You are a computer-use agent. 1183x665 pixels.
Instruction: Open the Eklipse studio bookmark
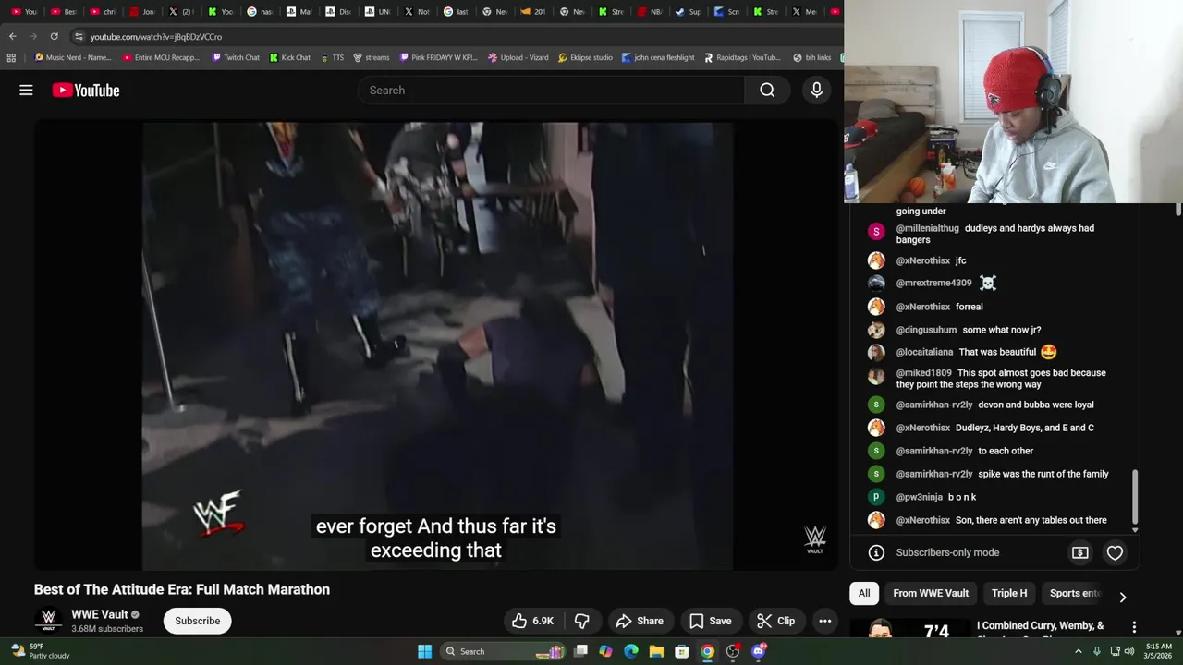coord(585,57)
